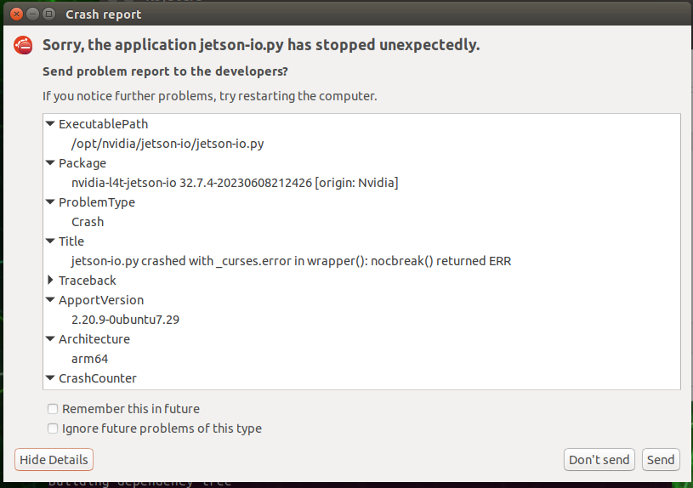693x488 pixels.
Task: Collapse the ProblemType section
Action: click(50, 202)
